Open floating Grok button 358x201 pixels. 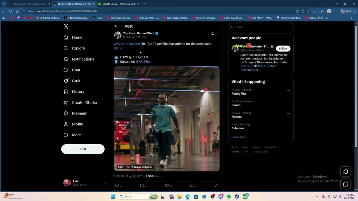tap(346, 172)
